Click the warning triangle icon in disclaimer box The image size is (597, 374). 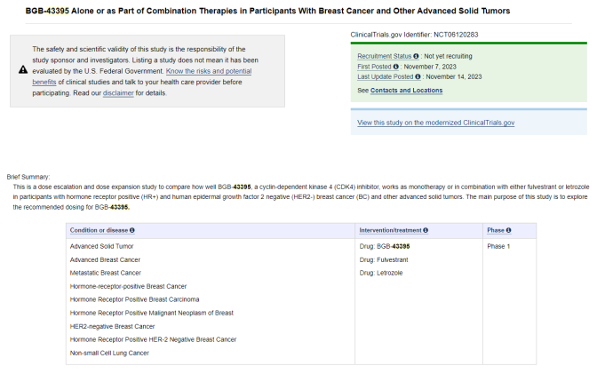(x=22, y=69)
